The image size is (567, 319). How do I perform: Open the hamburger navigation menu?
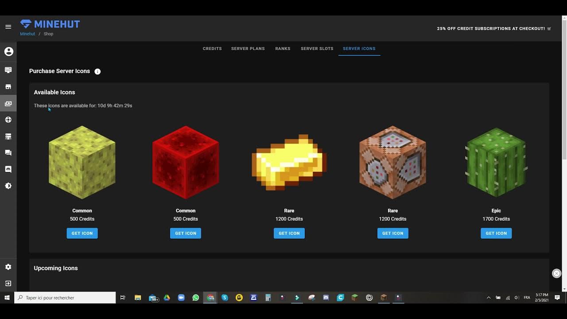tap(8, 27)
